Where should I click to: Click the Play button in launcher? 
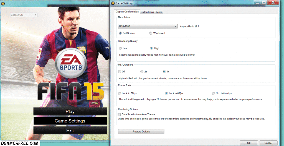70,111
